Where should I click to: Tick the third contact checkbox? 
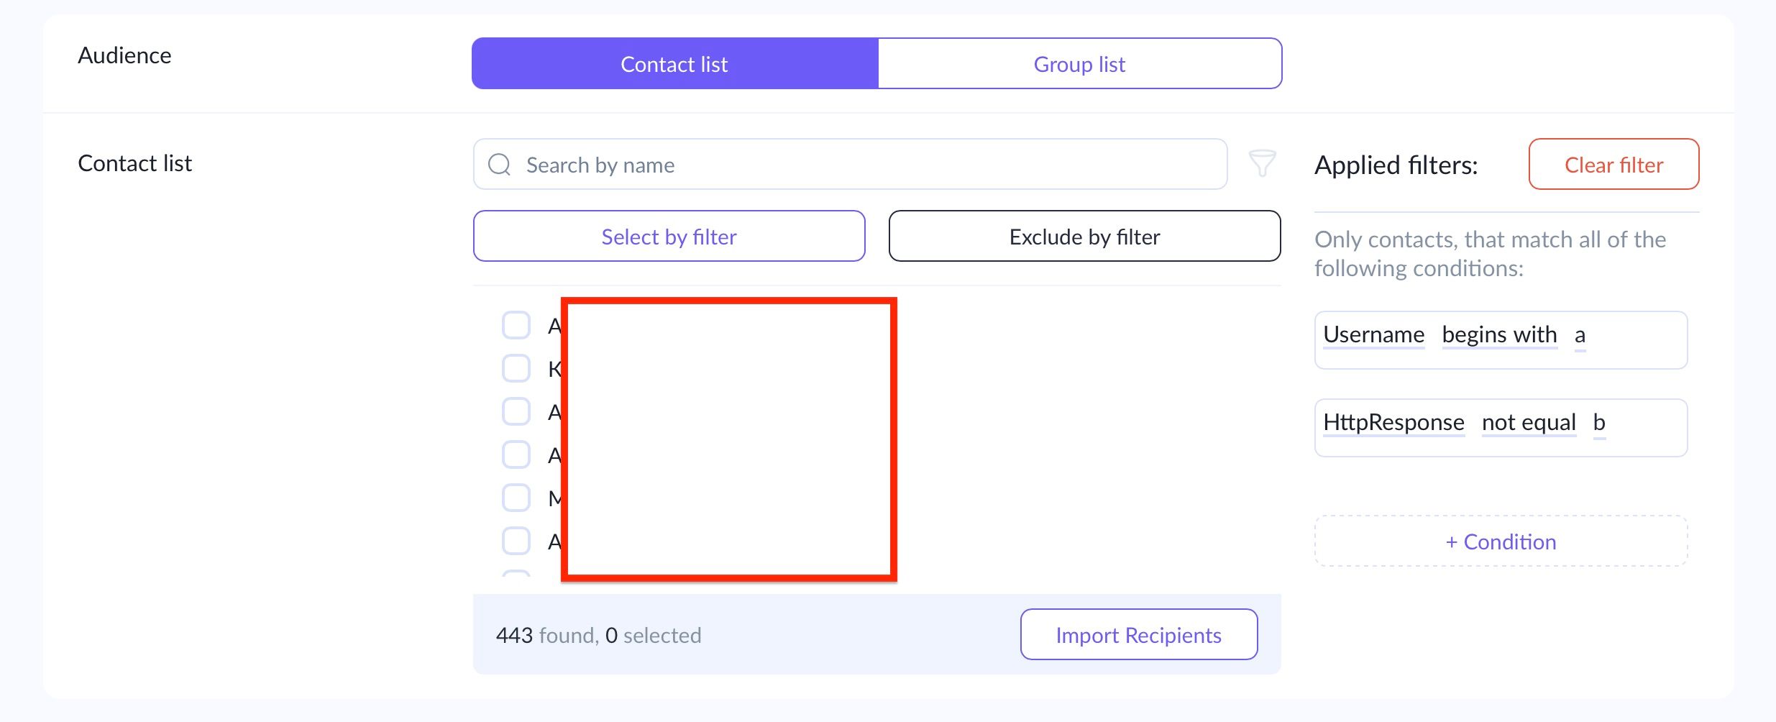516,411
